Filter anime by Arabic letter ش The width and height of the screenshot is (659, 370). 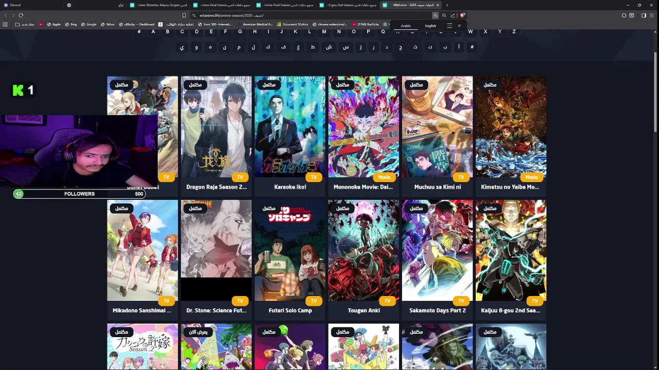pyautogui.click(x=328, y=47)
